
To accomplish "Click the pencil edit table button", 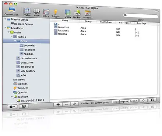I will coord(74,104).
